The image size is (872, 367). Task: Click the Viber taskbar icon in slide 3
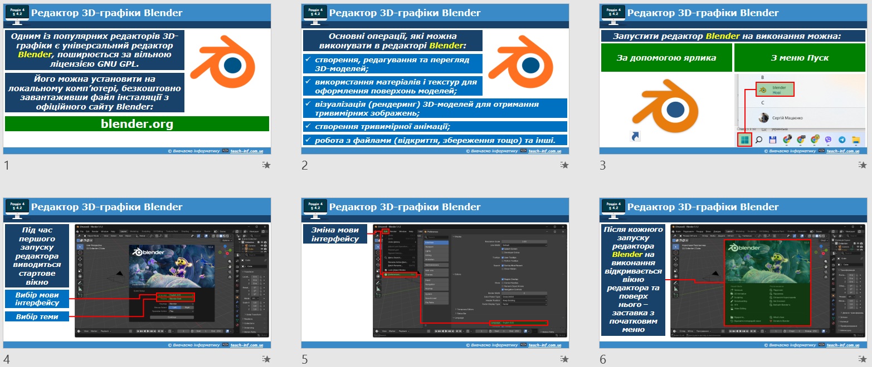[827, 140]
